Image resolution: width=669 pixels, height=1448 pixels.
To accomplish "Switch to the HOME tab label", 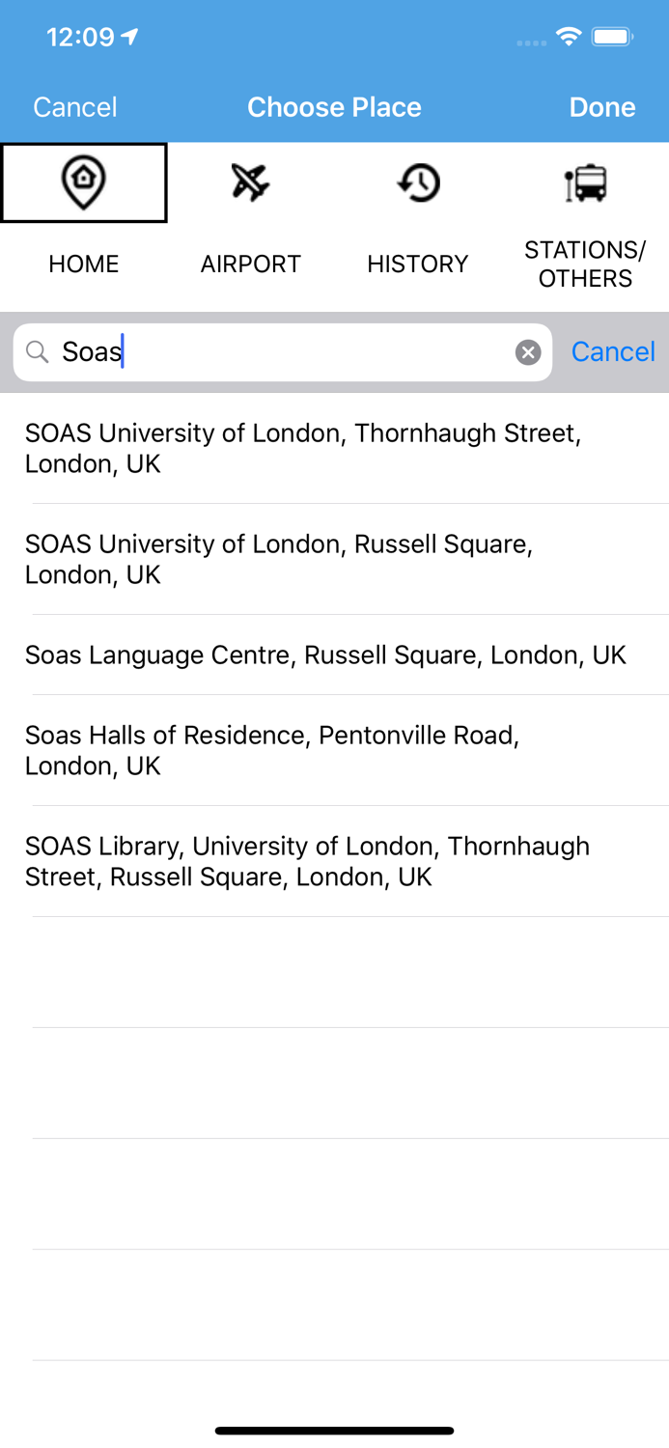I will (x=84, y=264).
